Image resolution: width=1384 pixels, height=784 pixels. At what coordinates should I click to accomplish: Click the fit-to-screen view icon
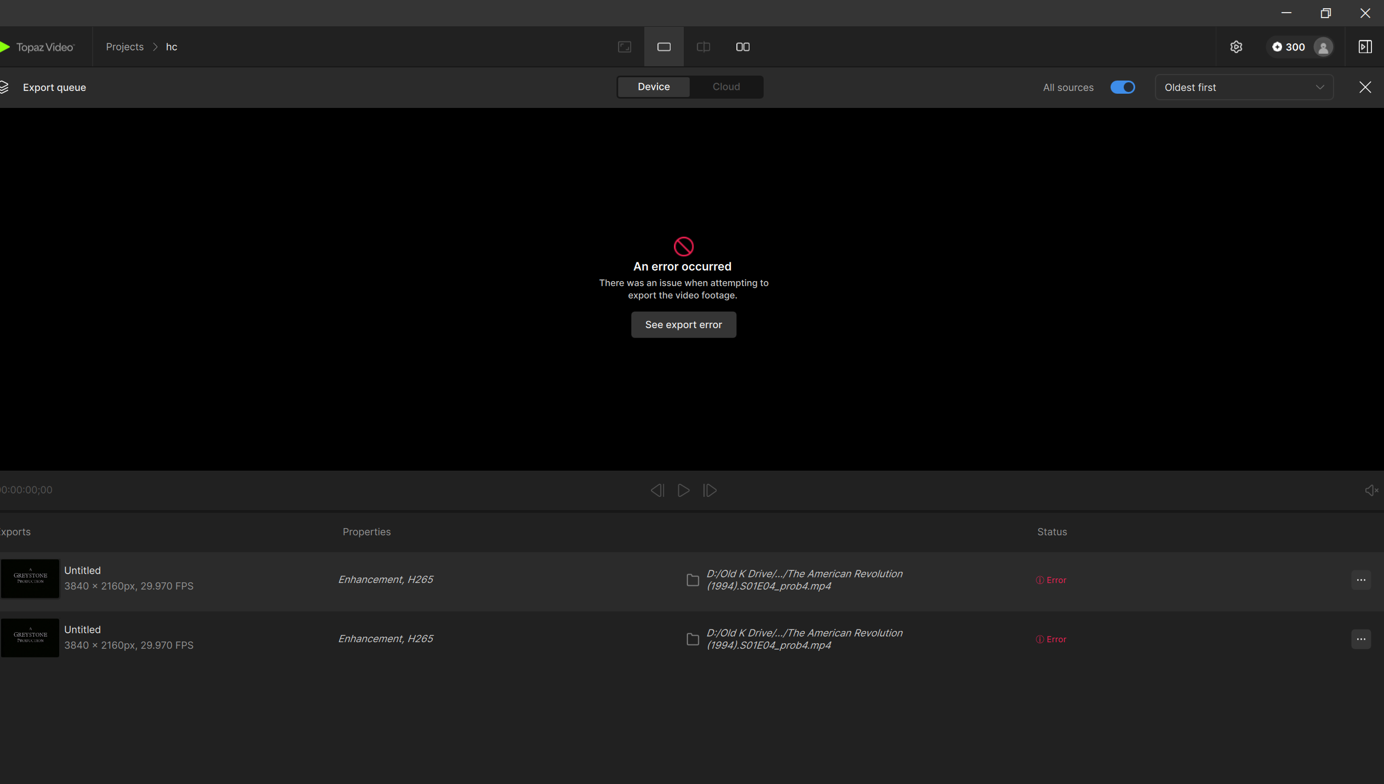624,47
